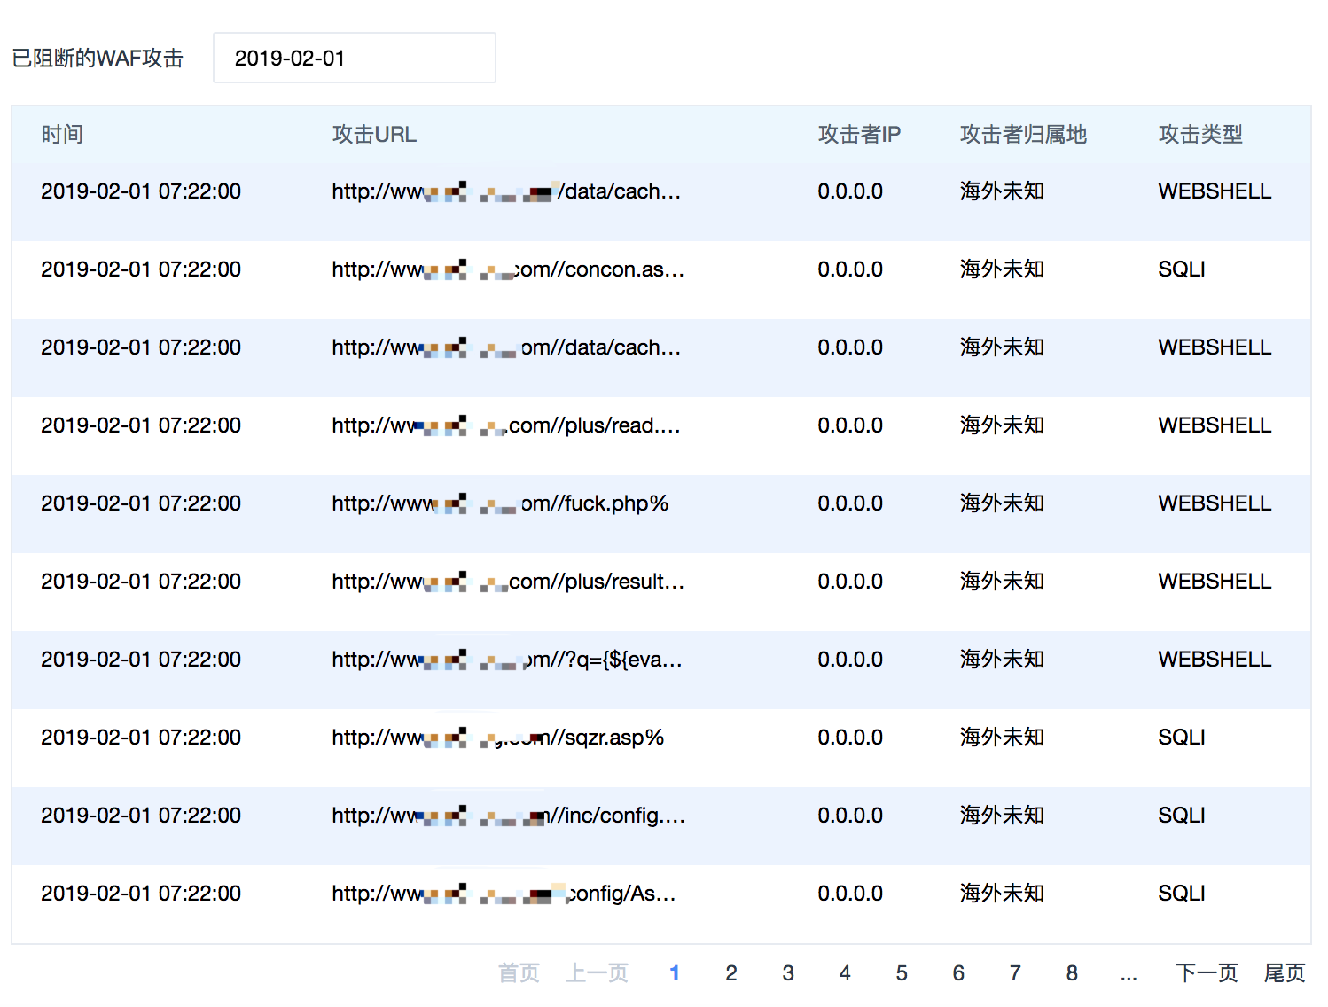Click the 攻击类型 column header

(1199, 135)
